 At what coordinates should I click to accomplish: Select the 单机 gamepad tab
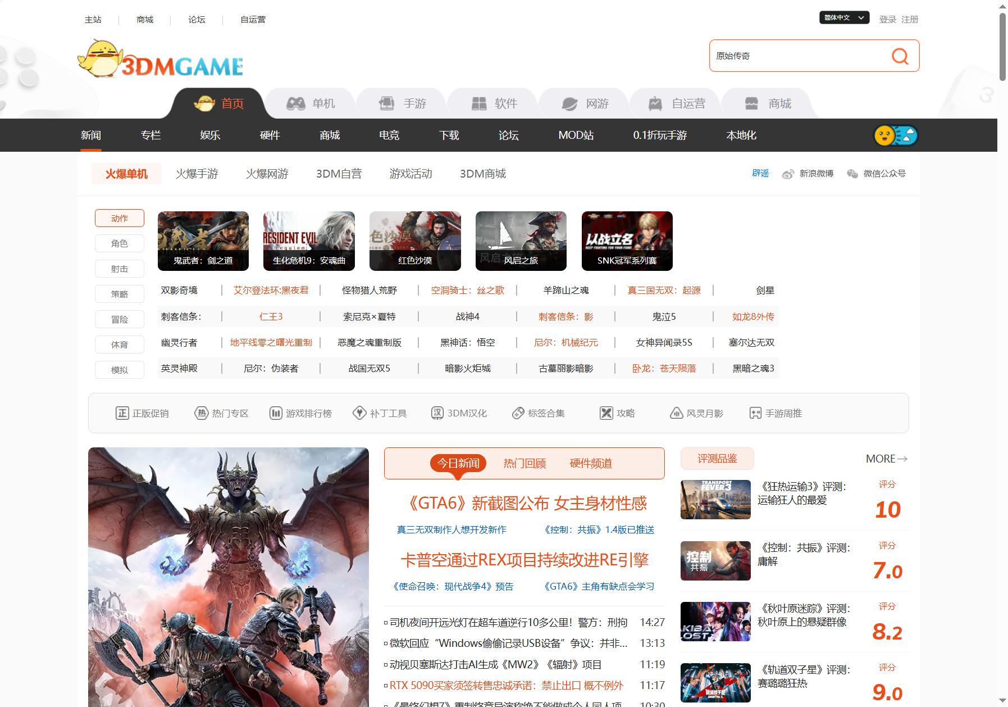pos(310,103)
